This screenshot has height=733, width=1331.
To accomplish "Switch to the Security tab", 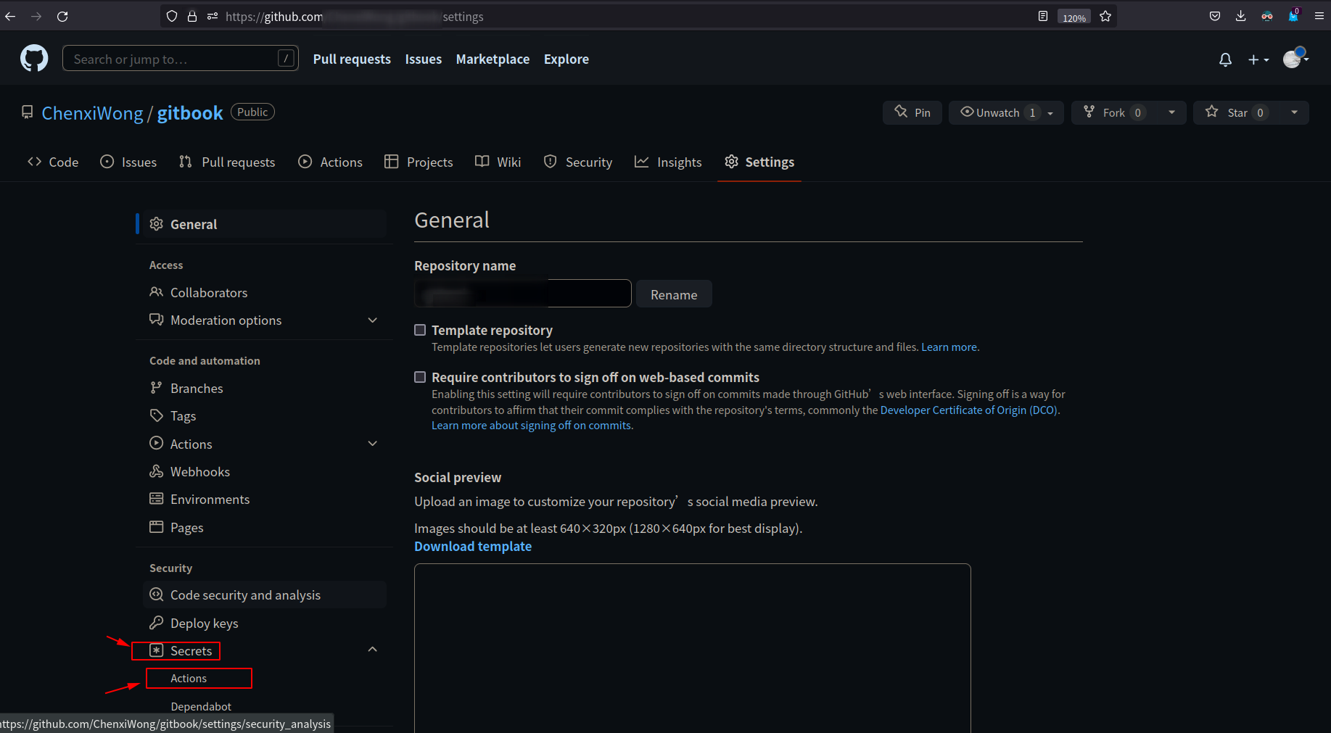I will [x=578, y=162].
